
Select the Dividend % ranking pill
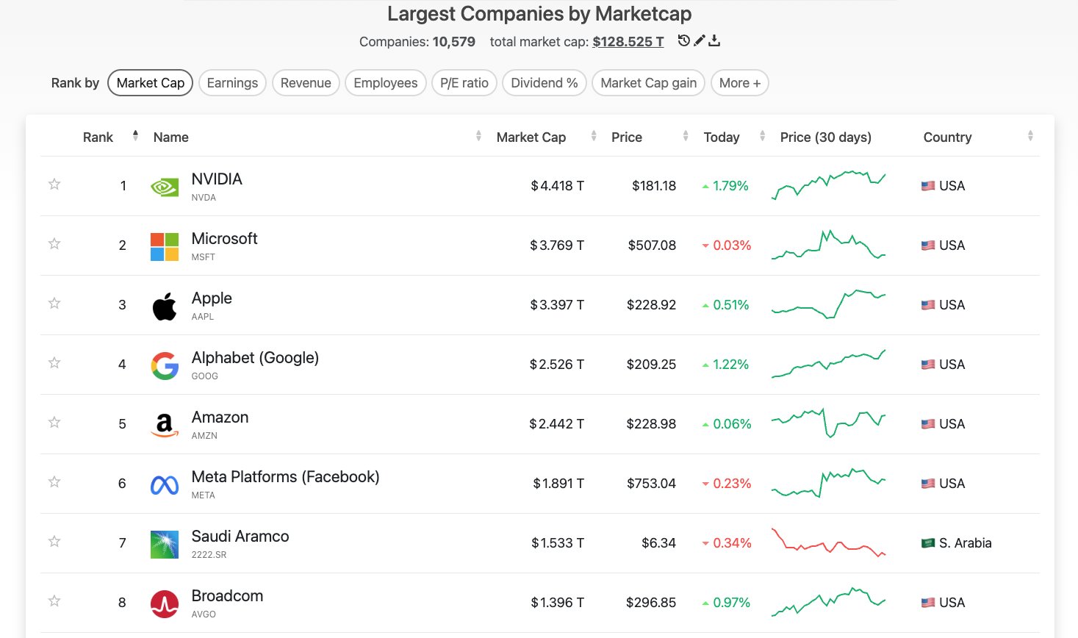545,83
